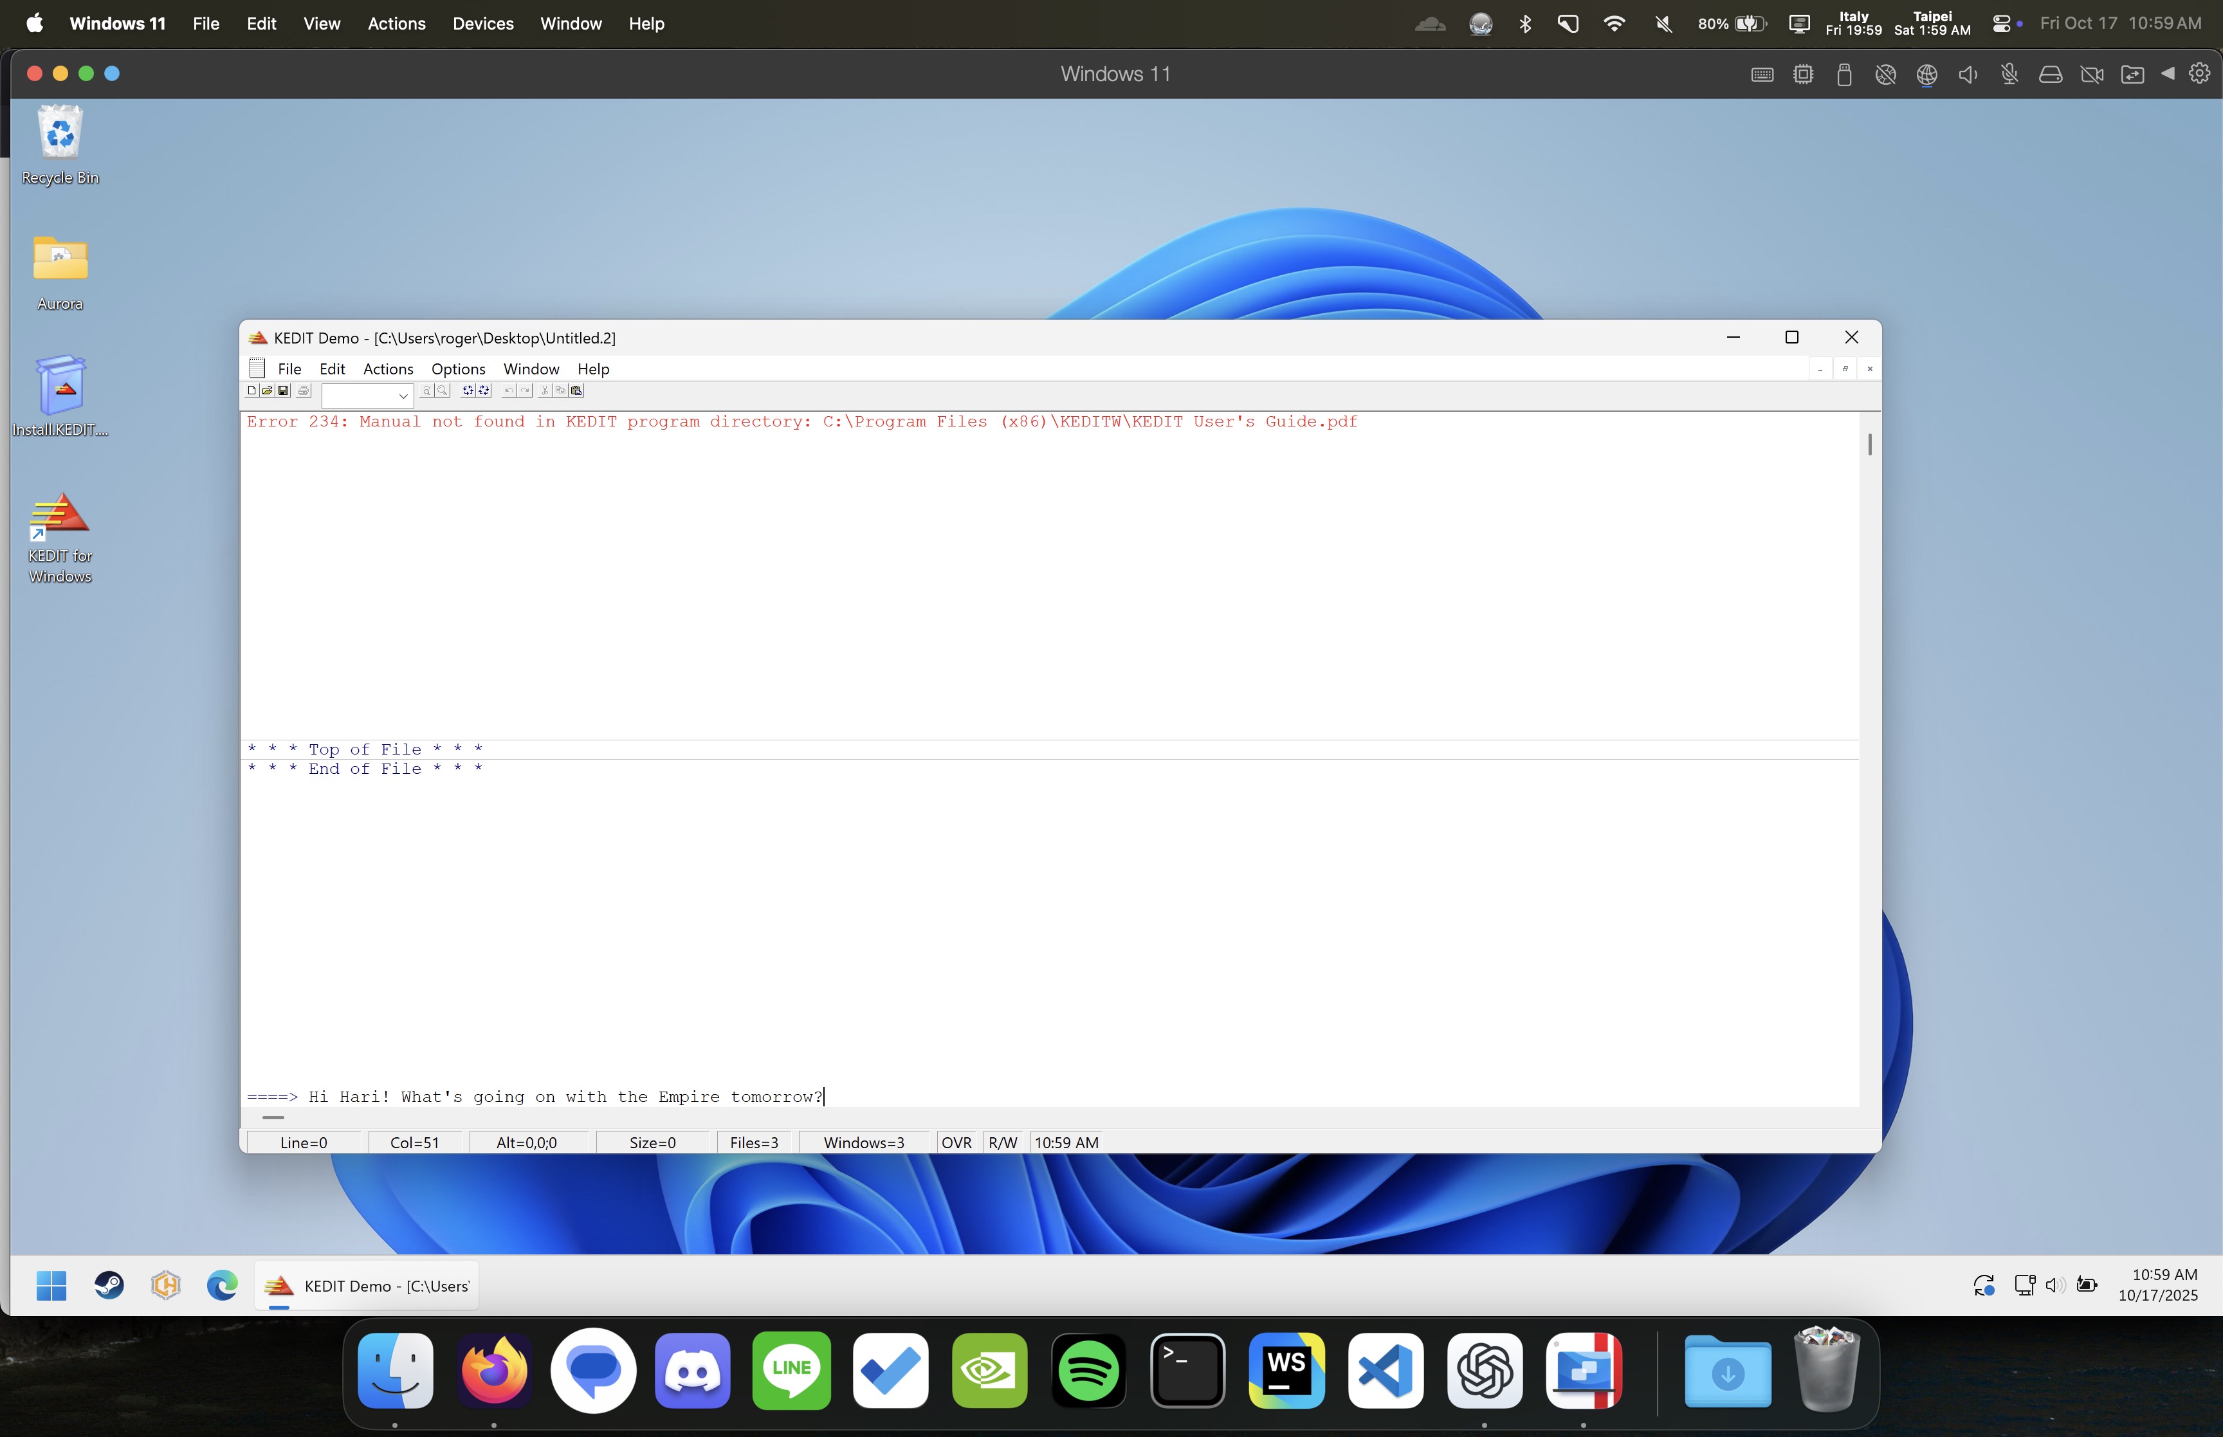This screenshot has width=2223, height=1437.
Task: Click the Paste clipboard toolbar icon
Action: click(x=576, y=391)
